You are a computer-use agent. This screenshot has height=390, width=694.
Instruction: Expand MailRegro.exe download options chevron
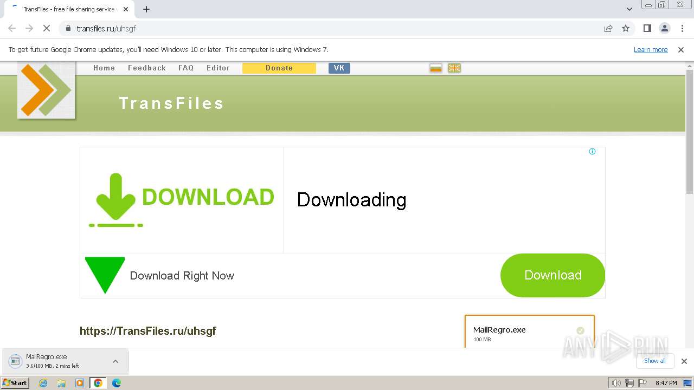coord(115,361)
